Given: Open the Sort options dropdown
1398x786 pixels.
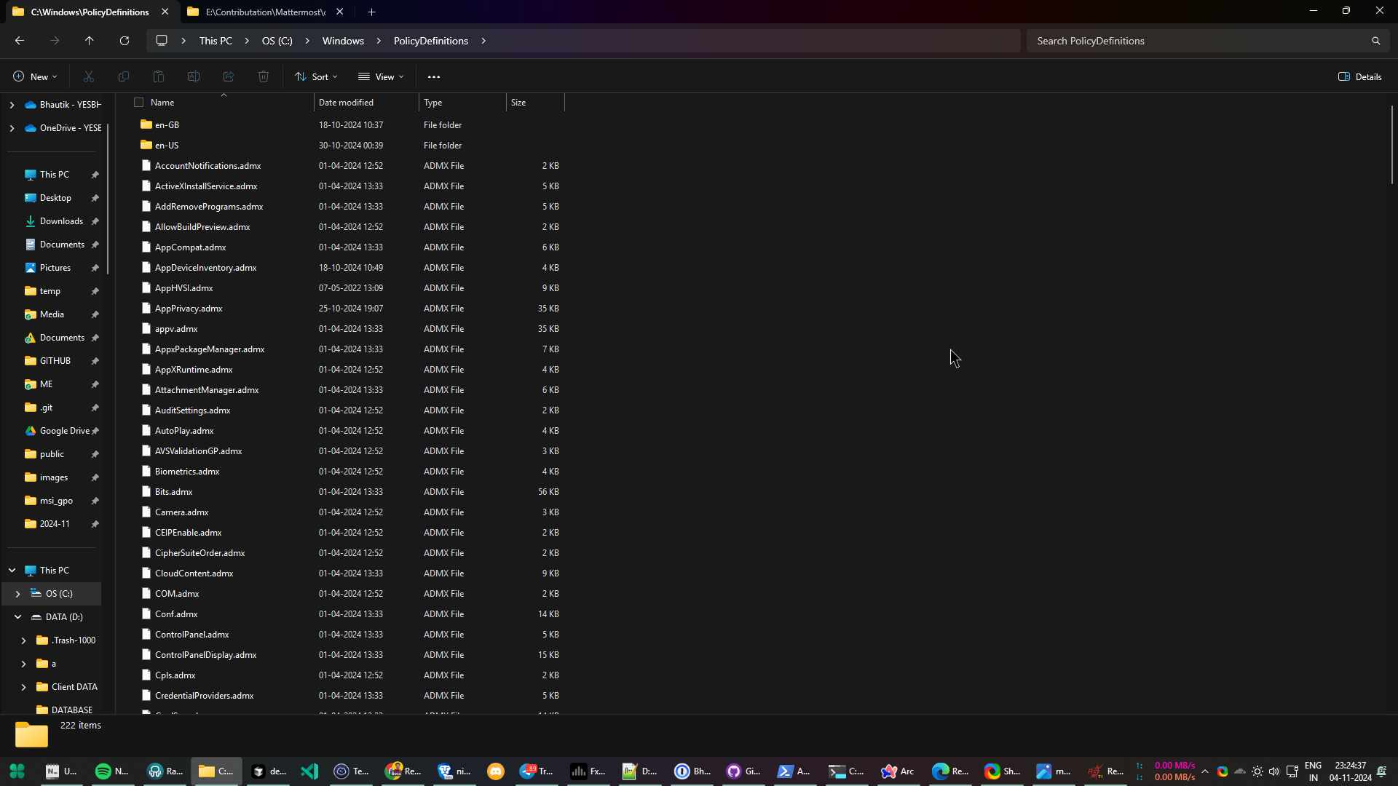Looking at the screenshot, I should (315, 76).
